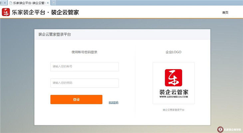243x133 pixels.
Task: Click the 装企云管家 enterprise logo image
Action: pos(173,83)
